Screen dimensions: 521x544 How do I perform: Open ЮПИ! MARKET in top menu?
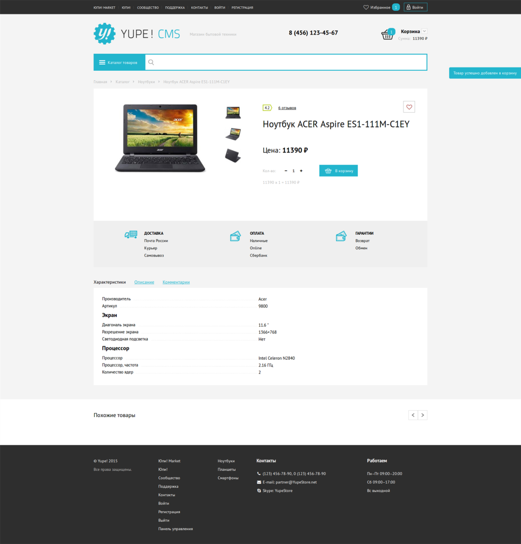(104, 7)
